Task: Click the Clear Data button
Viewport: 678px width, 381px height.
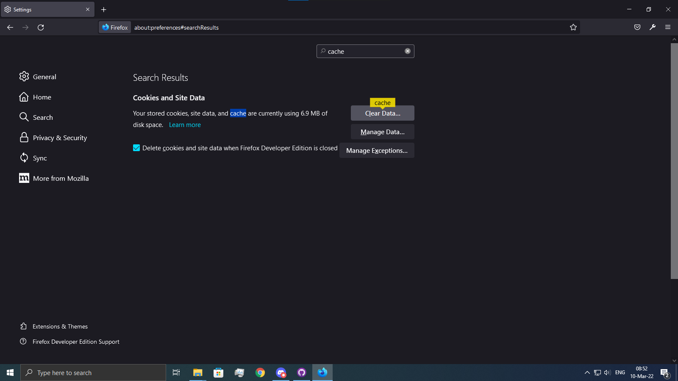Action: click(x=382, y=113)
